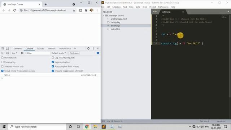Toggle the blue console settings gear
231x130 pixels.
coord(98,53)
